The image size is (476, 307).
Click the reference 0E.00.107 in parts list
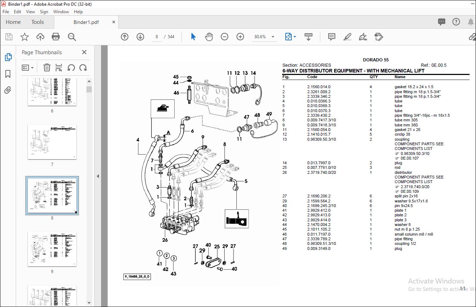pyautogui.click(x=409, y=158)
